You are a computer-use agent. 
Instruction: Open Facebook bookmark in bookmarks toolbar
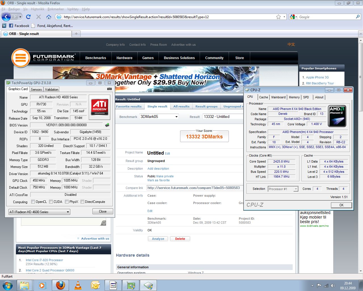19,26
